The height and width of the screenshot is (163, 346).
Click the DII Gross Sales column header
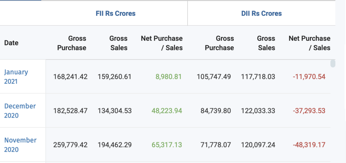(266, 43)
